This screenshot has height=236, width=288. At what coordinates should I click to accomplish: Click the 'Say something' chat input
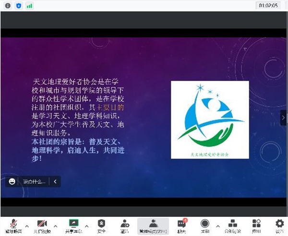click(x=34, y=182)
